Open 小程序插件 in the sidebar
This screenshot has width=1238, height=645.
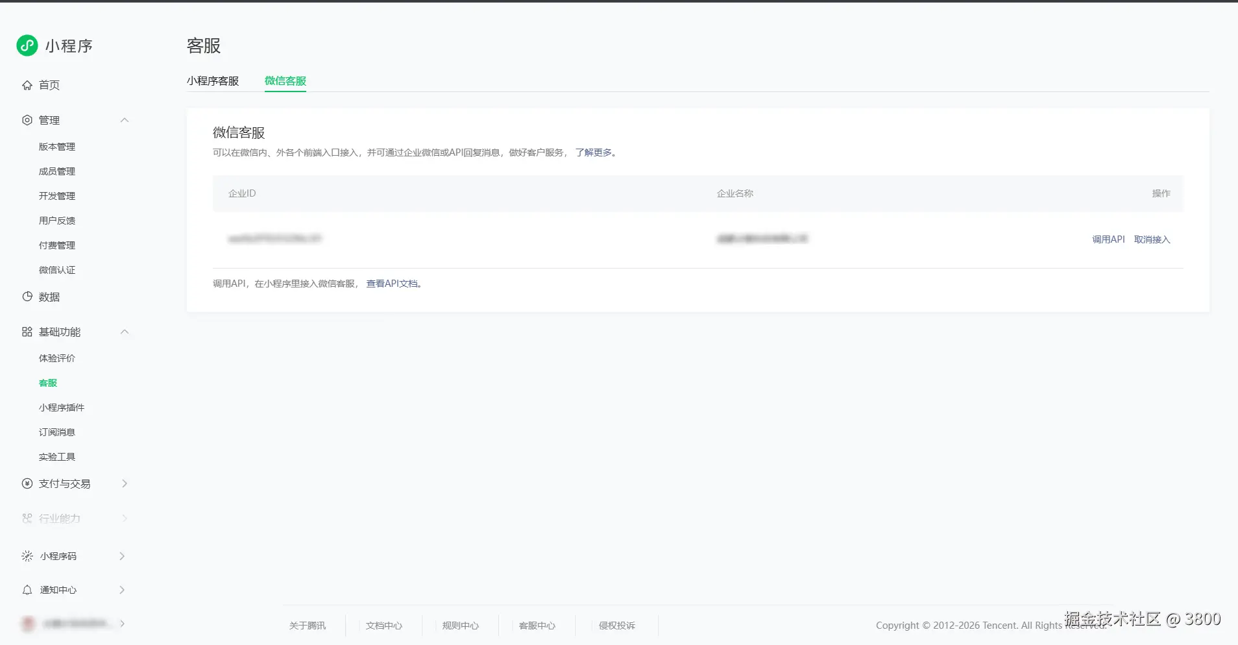coord(62,408)
